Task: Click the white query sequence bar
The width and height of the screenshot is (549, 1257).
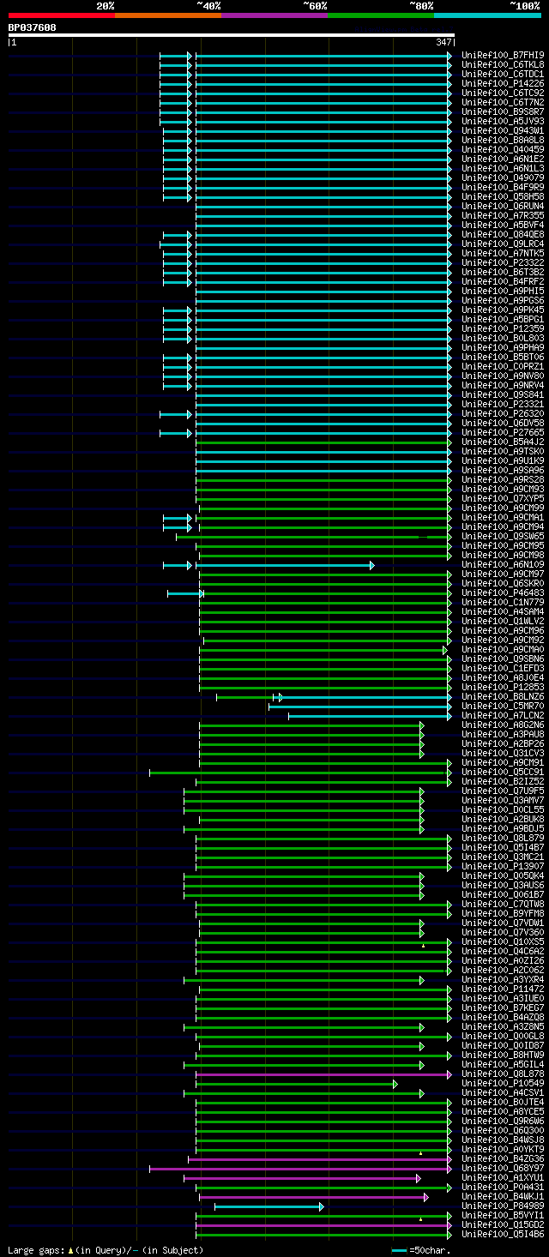Action: pyautogui.click(x=232, y=35)
